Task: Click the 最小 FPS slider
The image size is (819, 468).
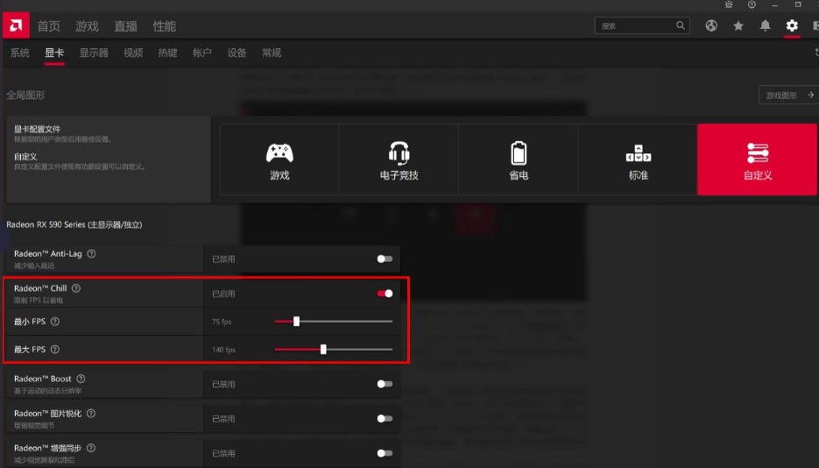Action: click(x=333, y=322)
